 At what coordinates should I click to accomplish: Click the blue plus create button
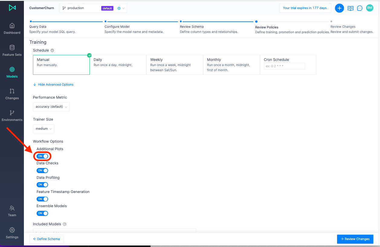point(339,8)
